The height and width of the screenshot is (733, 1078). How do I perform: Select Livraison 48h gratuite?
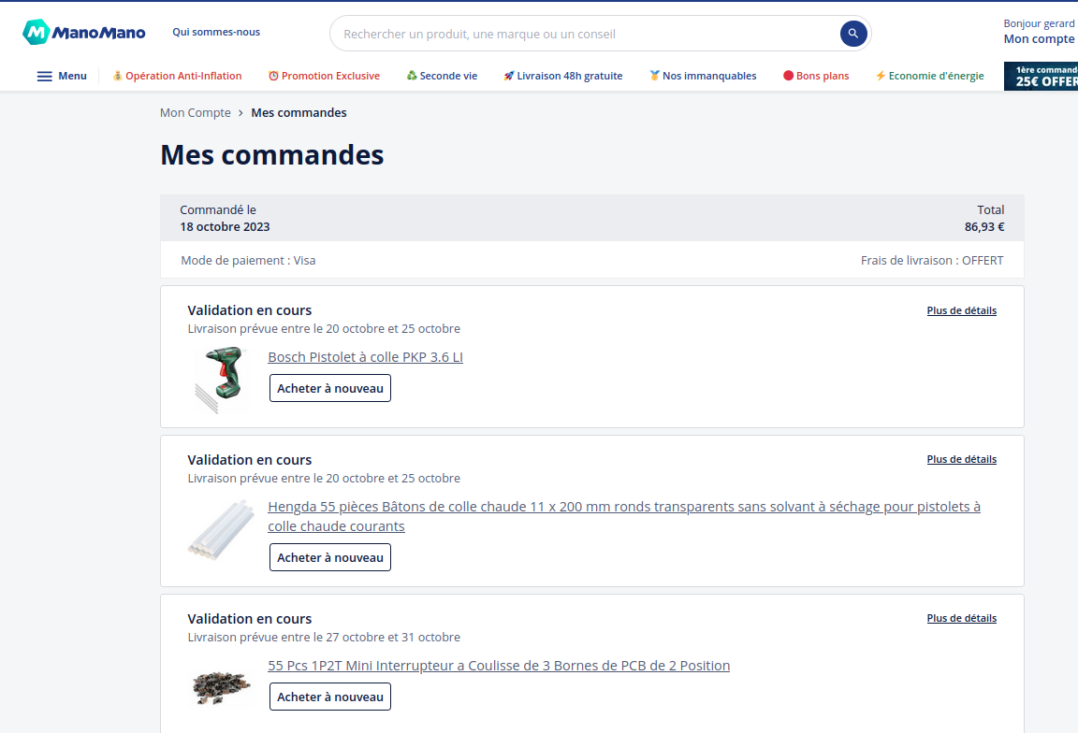point(562,76)
